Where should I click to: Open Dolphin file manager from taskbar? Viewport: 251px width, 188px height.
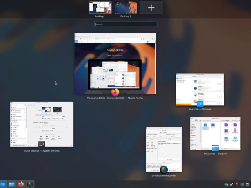coord(12,184)
